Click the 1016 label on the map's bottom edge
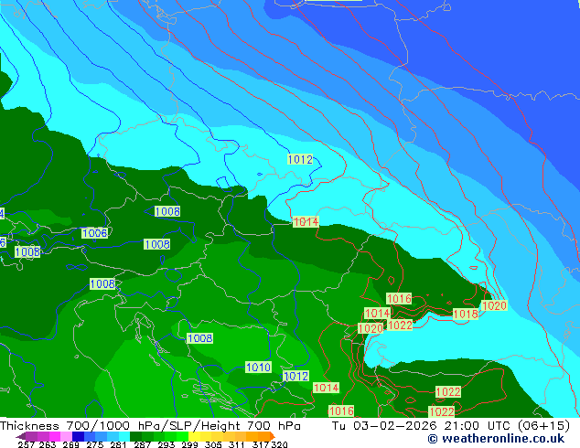The image size is (580, 448). point(341,411)
